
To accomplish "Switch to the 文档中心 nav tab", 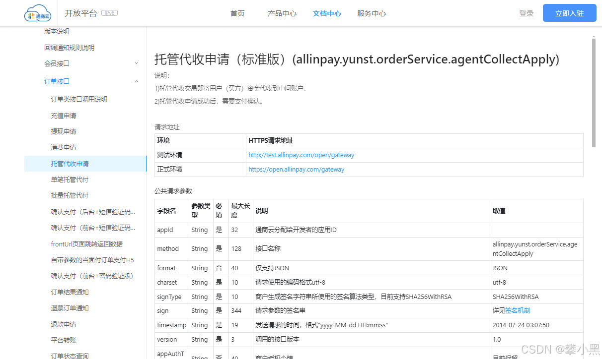I will (327, 13).
